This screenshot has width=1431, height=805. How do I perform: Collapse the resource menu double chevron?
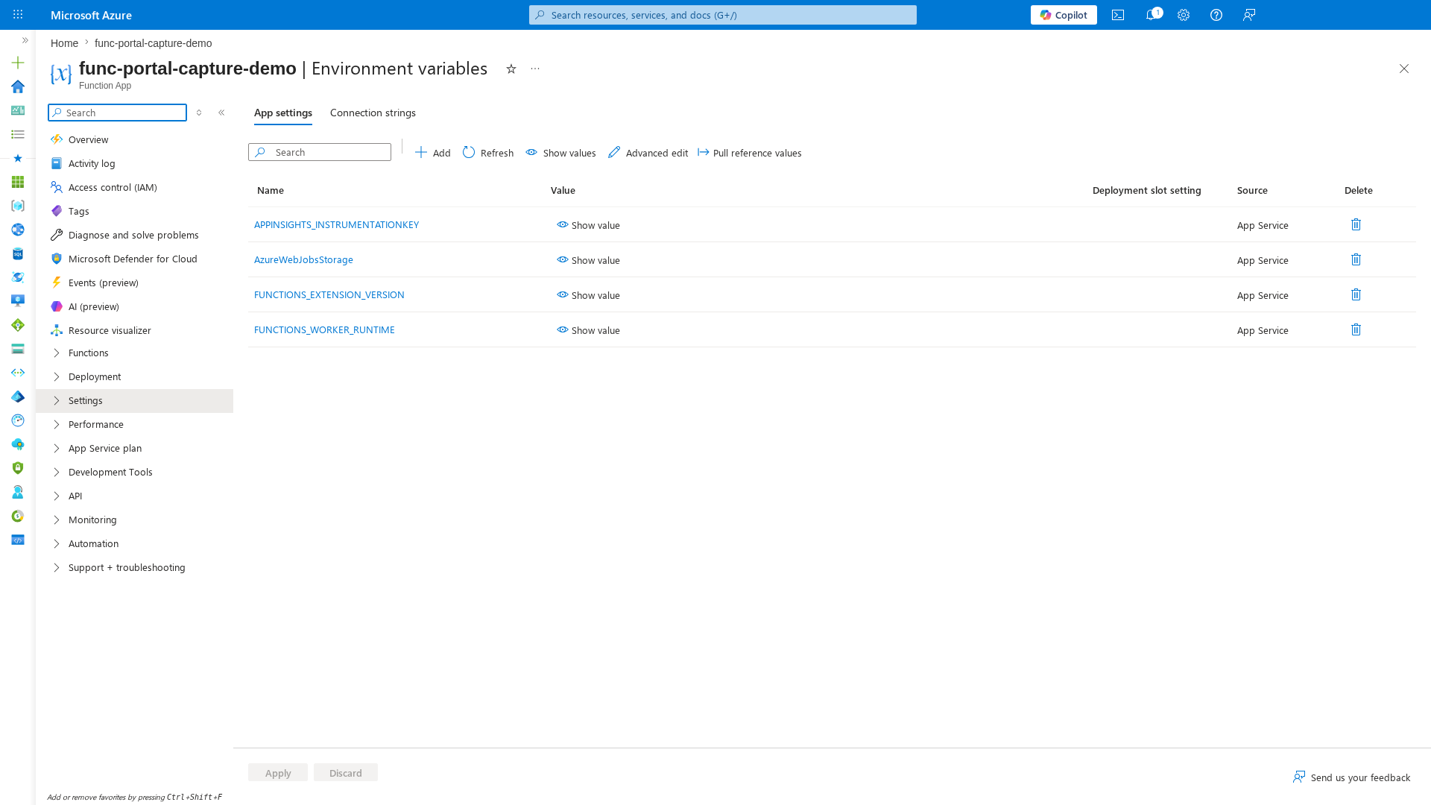point(221,113)
